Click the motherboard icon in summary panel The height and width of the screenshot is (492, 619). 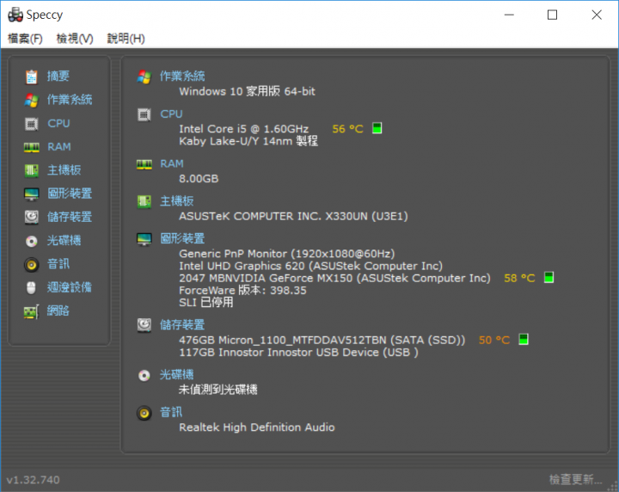coord(144,202)
